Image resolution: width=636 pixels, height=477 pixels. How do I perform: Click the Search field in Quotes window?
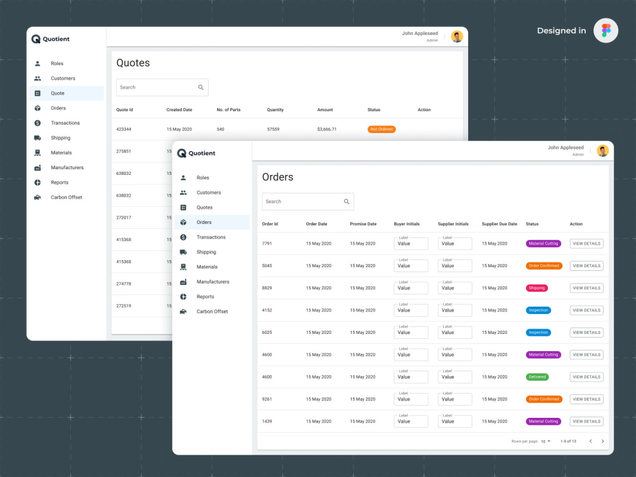(162, 87)
